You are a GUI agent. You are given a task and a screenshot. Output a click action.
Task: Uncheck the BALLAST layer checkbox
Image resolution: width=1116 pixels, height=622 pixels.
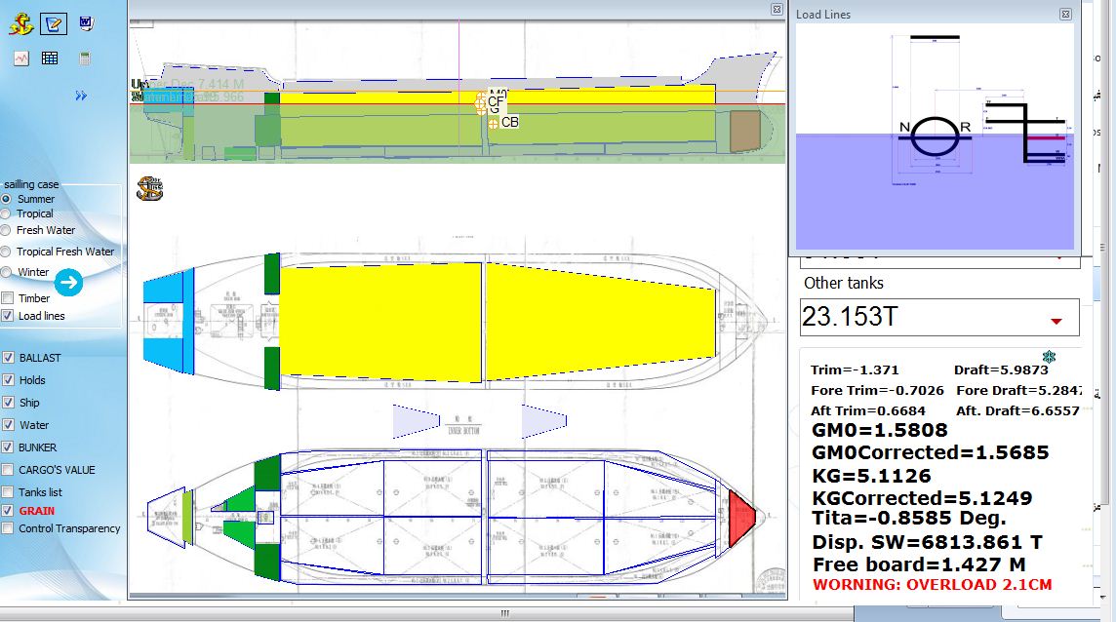coord(8,358)
